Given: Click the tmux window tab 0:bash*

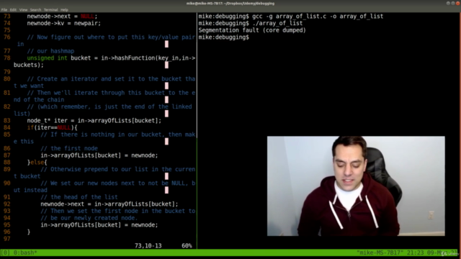Looking at the screenshot, I should (25, 253).
